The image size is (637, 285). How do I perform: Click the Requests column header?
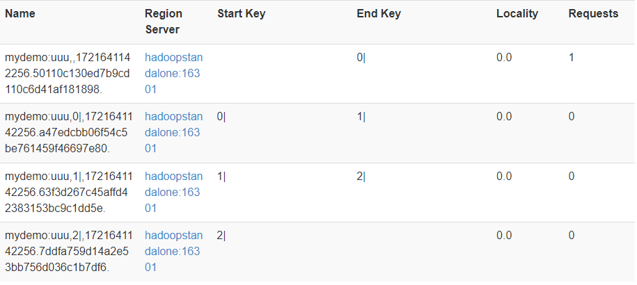tap(592, 14)
